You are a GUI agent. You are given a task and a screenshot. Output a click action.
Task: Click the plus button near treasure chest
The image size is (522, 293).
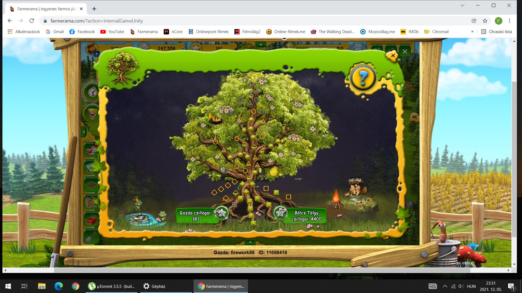pyautogui.click(x=97, y=54)
